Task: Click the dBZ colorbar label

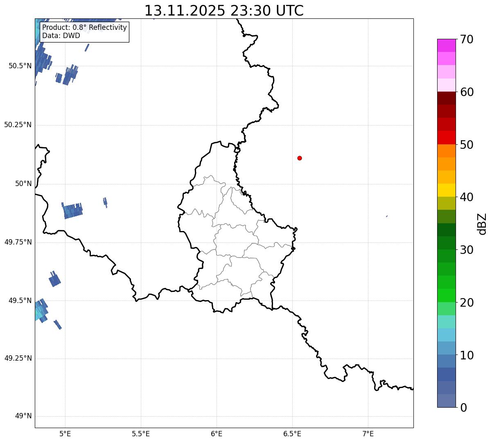Action: [482, 224]
